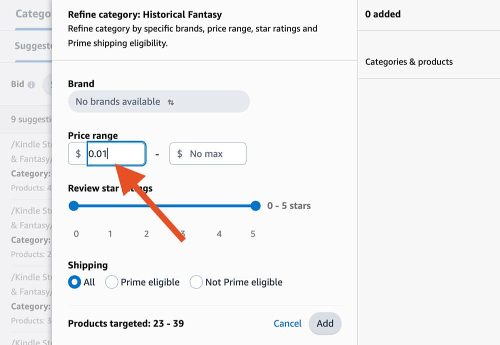500x345 pixels.
Task: Click the left handle of star ratings slider
Action: coord(74,206)
